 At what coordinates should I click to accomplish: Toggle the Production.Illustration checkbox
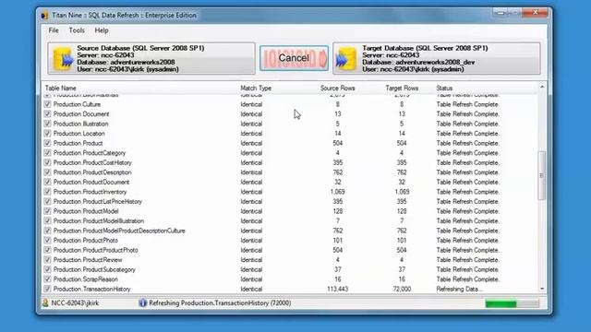click(x=47, y=124)
